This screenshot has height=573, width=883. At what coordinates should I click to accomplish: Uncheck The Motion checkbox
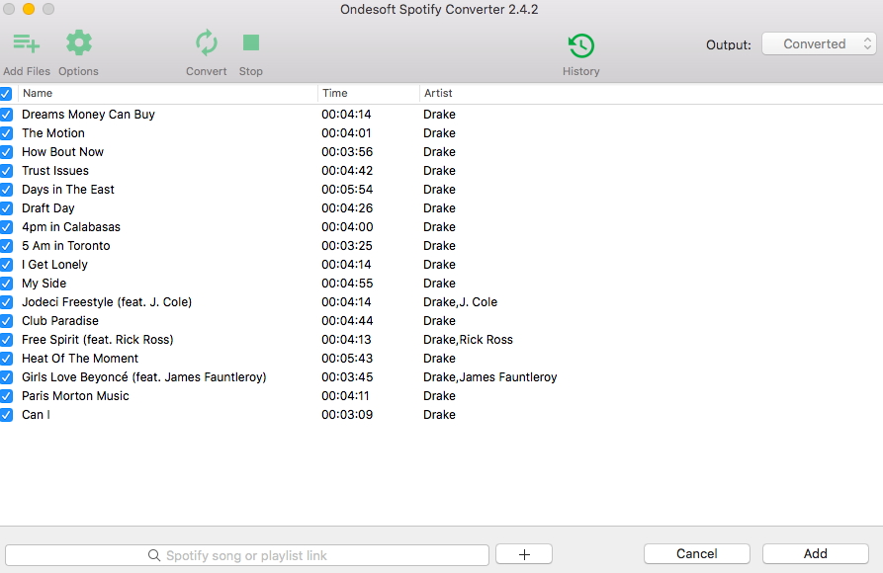click(x=6, y=133)
